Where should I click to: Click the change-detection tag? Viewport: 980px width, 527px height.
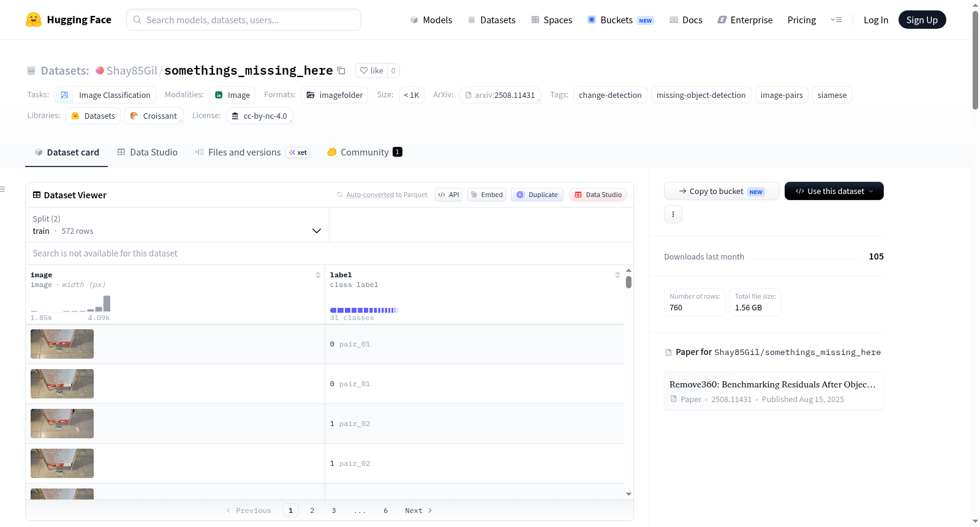[610, 95]
